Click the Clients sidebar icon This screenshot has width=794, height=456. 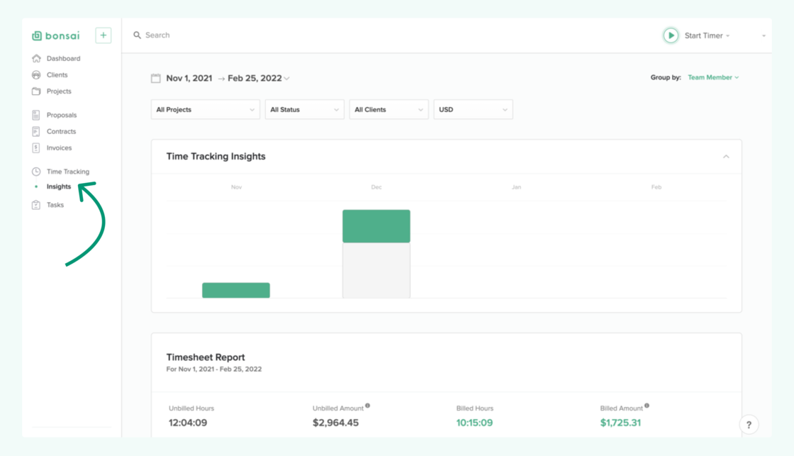click(36, 75)
